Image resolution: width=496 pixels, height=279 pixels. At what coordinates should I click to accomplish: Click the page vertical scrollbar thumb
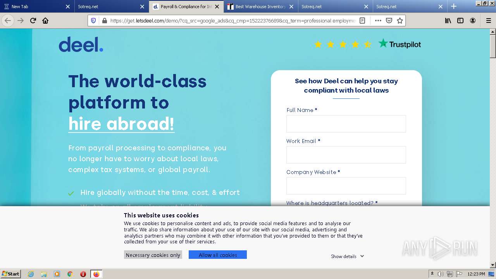coord(493,46)
